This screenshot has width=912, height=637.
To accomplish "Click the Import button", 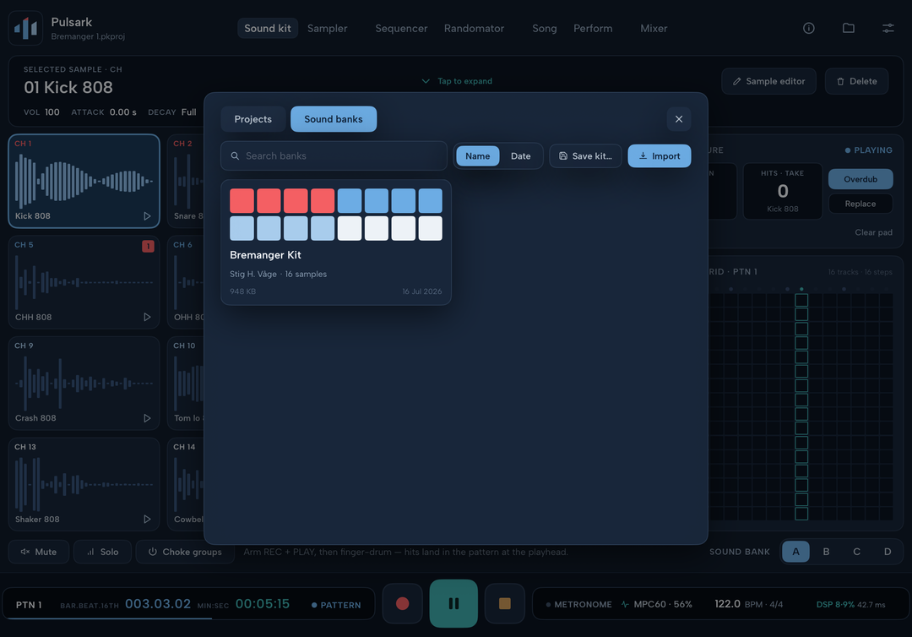I will tap(660, 156).
